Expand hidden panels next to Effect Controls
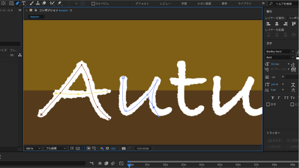 20,10
